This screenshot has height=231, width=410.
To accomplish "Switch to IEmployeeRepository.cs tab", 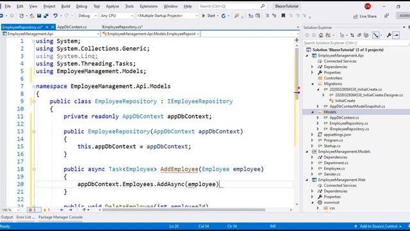I will [122, 27].
